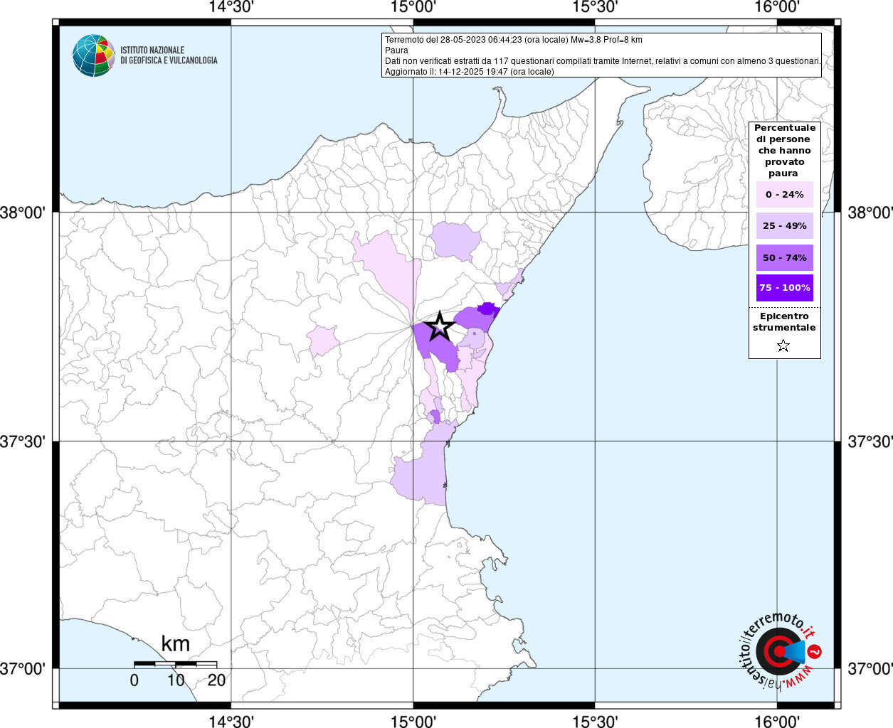The width and height of the screenshot is (893, 728).
Task: Select the 50 - 74% legend swatch
Action: (784, 257)
